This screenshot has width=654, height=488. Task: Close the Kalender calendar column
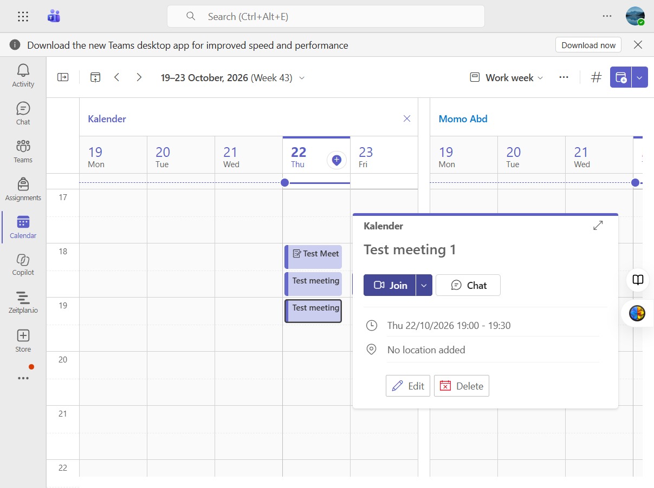pyautogui.click(x=407, y=118)
